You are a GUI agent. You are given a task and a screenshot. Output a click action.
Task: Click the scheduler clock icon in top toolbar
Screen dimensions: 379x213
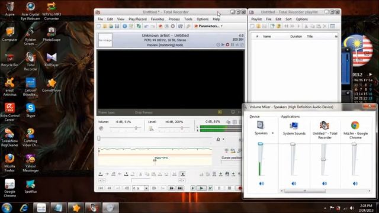pos(166,26)
